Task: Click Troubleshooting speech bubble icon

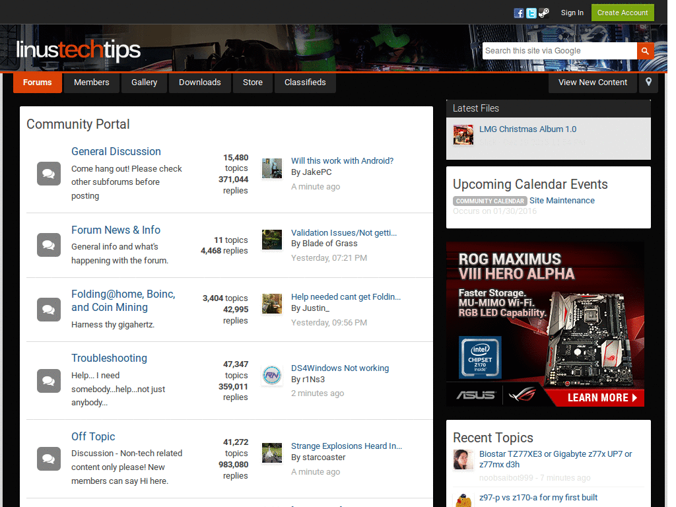Action: point(49,381)
